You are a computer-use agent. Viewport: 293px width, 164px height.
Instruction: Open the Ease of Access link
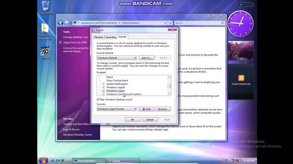point(71,129)
